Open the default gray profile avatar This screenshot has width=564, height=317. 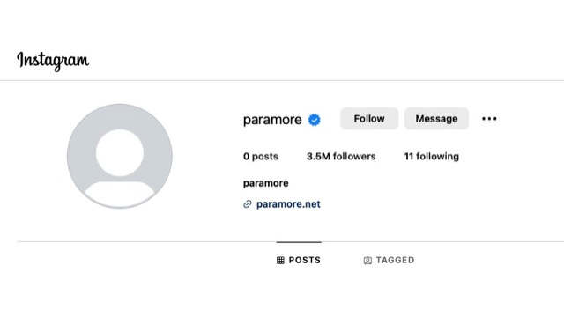120,156
